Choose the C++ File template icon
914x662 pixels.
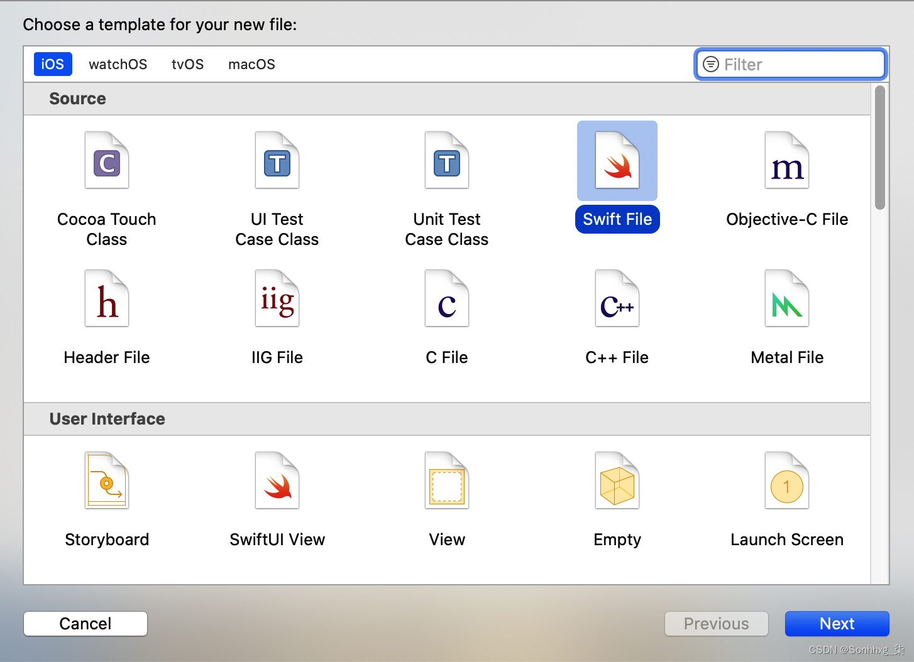pyautogui.click(x=617, y=298)
